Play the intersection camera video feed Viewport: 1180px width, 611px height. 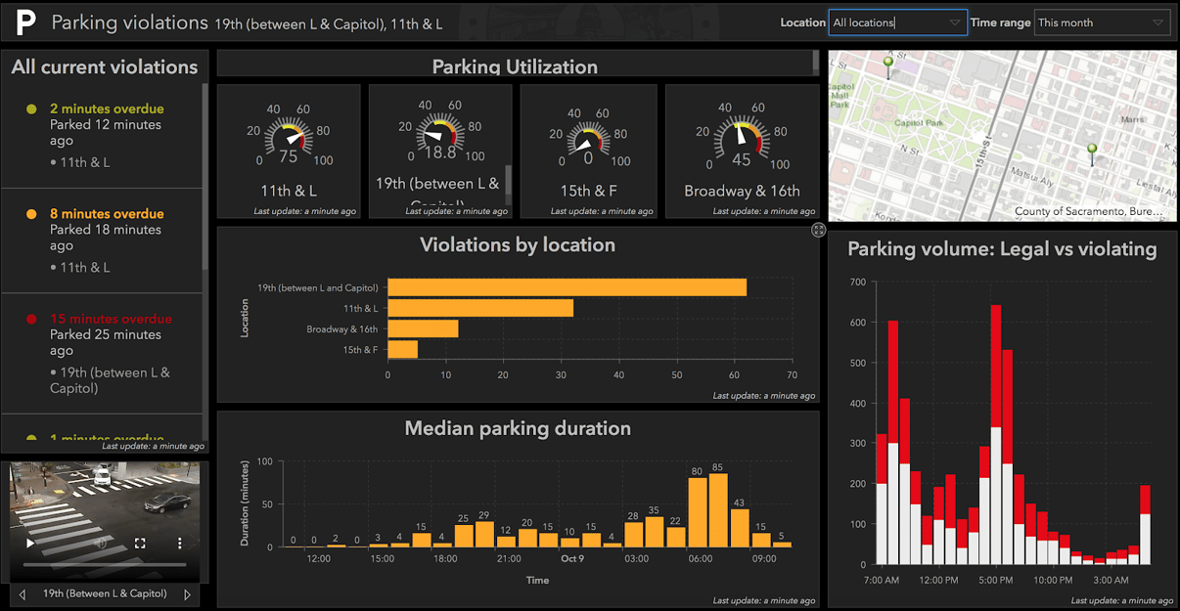tap(29, 543)
